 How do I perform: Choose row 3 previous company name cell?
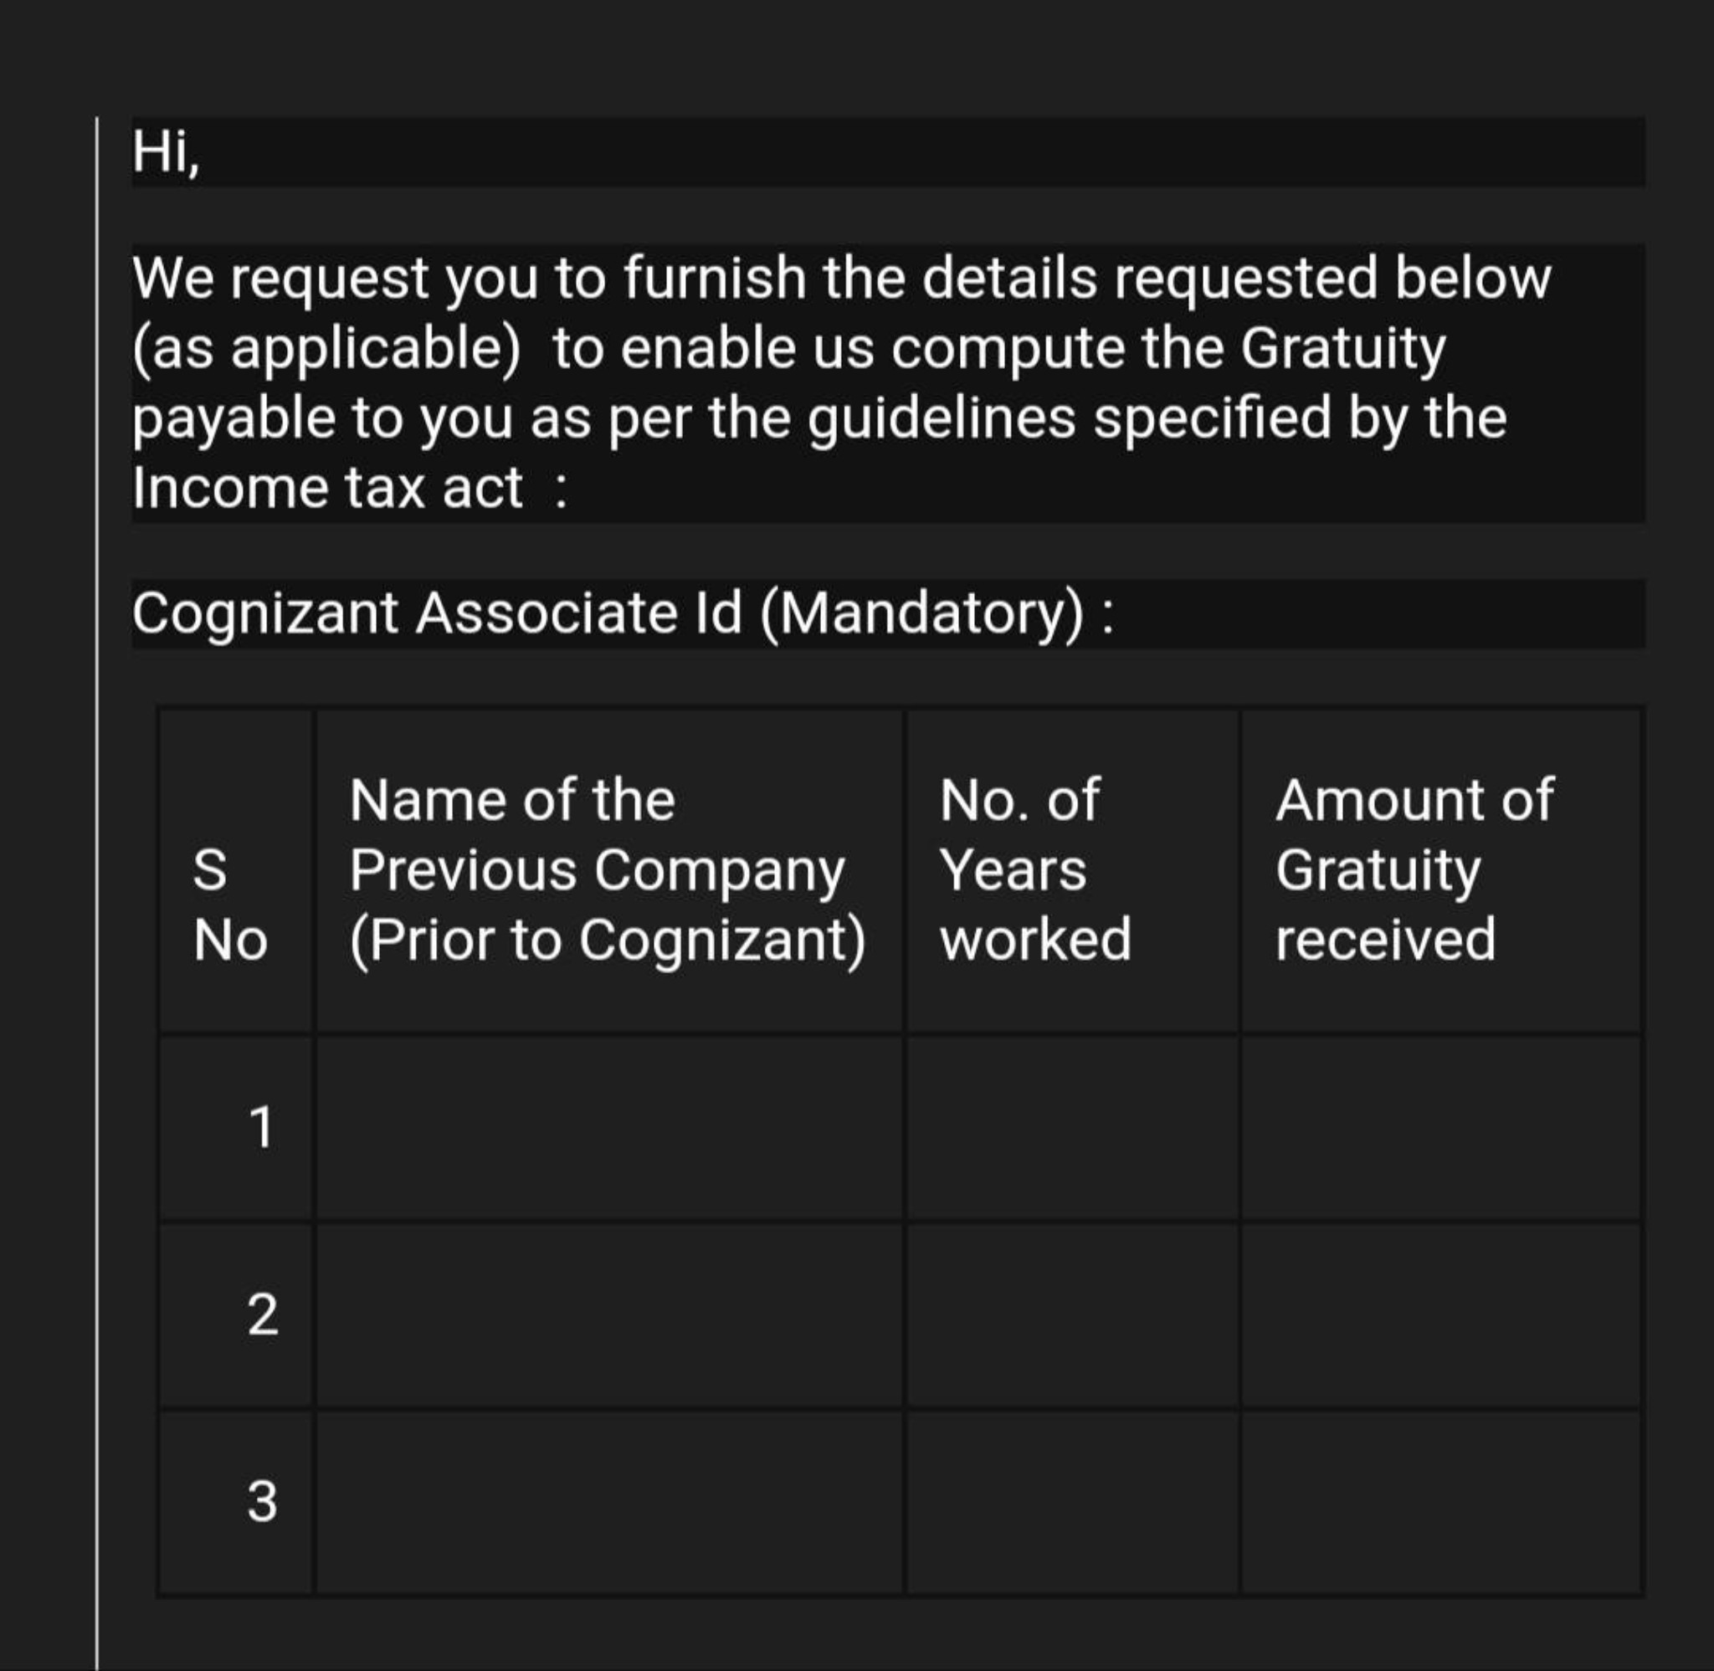(609, 1503)
